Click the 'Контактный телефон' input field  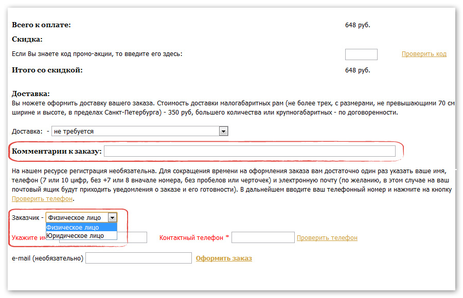(x=263, y=237)
